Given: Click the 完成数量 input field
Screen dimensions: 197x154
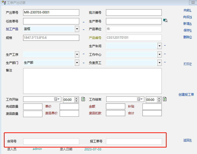Looking at the screenshot, I should click(x=33, y=107).
